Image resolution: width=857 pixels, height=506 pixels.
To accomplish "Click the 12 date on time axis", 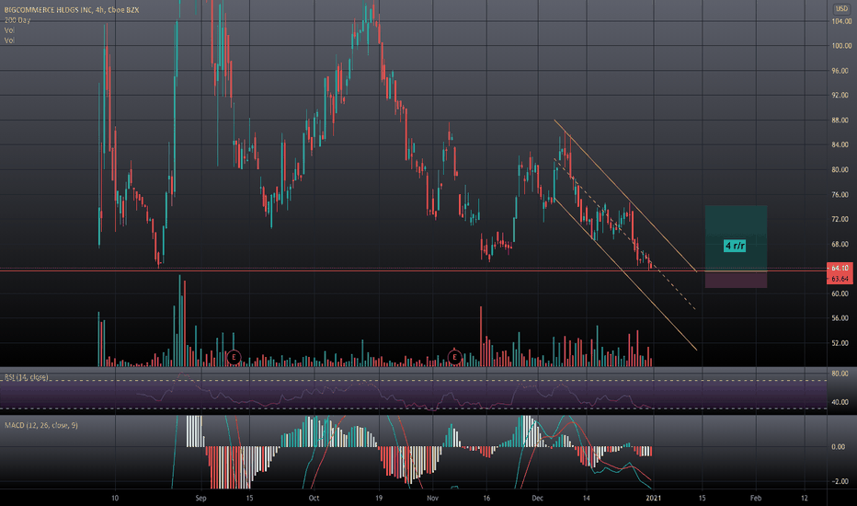I will pos(805,499).
